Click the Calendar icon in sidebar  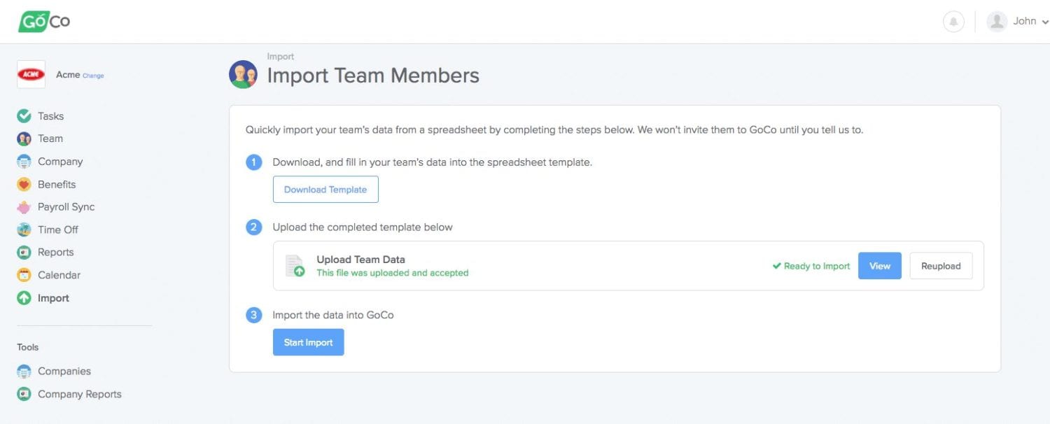[x=24, y=276]
